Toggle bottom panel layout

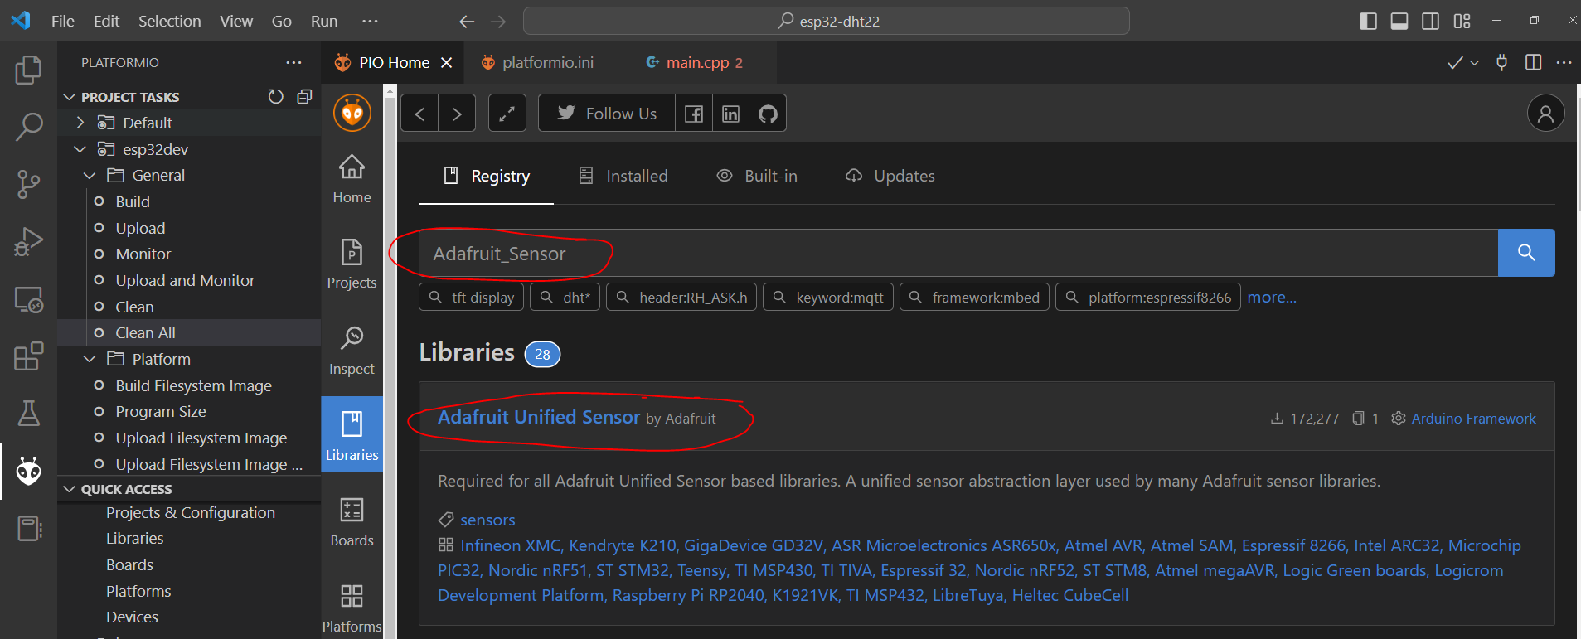click(x=1399, y=21)
